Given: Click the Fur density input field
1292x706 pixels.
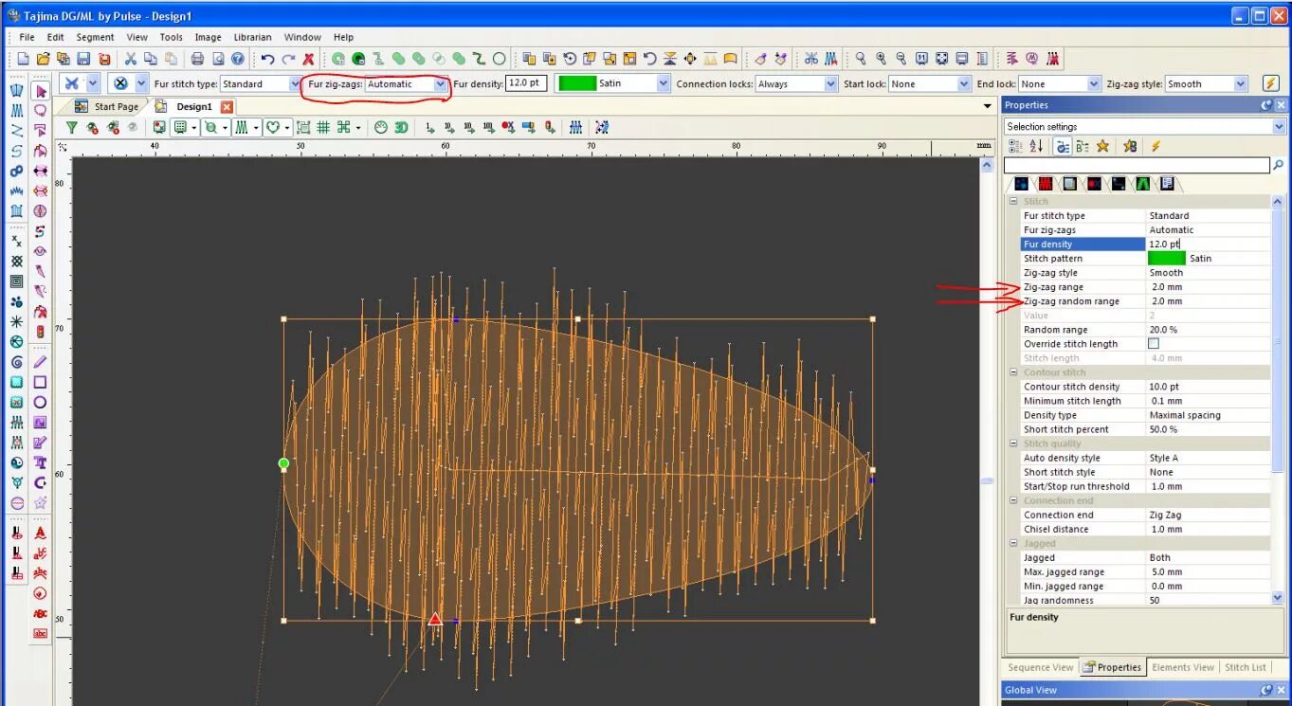Looking at the screenshot, I should [x=526, y=83].
